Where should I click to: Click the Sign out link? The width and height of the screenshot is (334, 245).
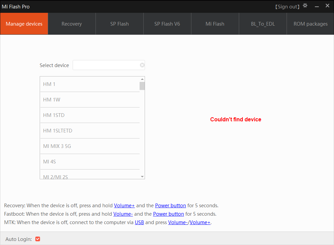tap(287, 6)
